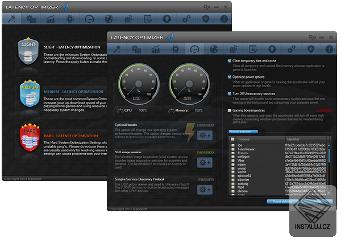Click the Optimal tweaks DISABLED status label

[x=206, y=125]
